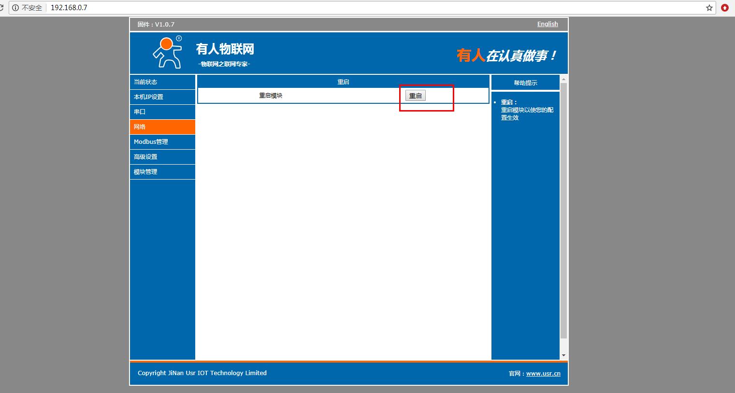Click the help panel scrollbar thumb
This screenshot has height=393, width=735.
[x=563, y=208]
